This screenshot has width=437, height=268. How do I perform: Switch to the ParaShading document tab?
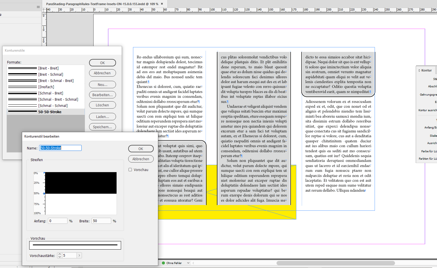pyautogui.click(x=102, y=4)
